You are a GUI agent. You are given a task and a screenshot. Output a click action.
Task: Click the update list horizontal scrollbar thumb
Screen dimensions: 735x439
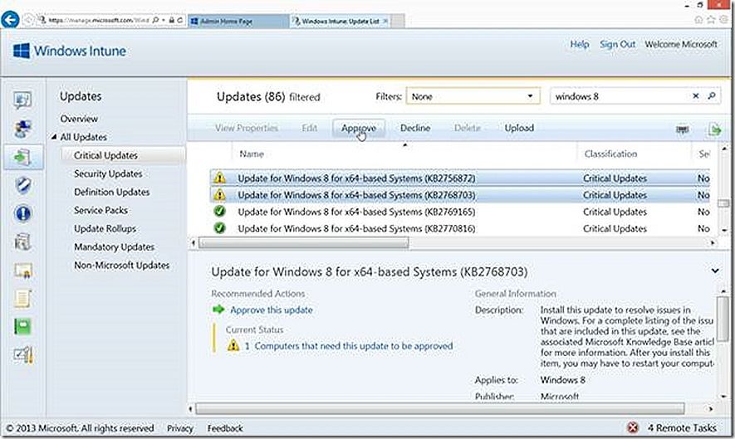(x=304, y=242)
